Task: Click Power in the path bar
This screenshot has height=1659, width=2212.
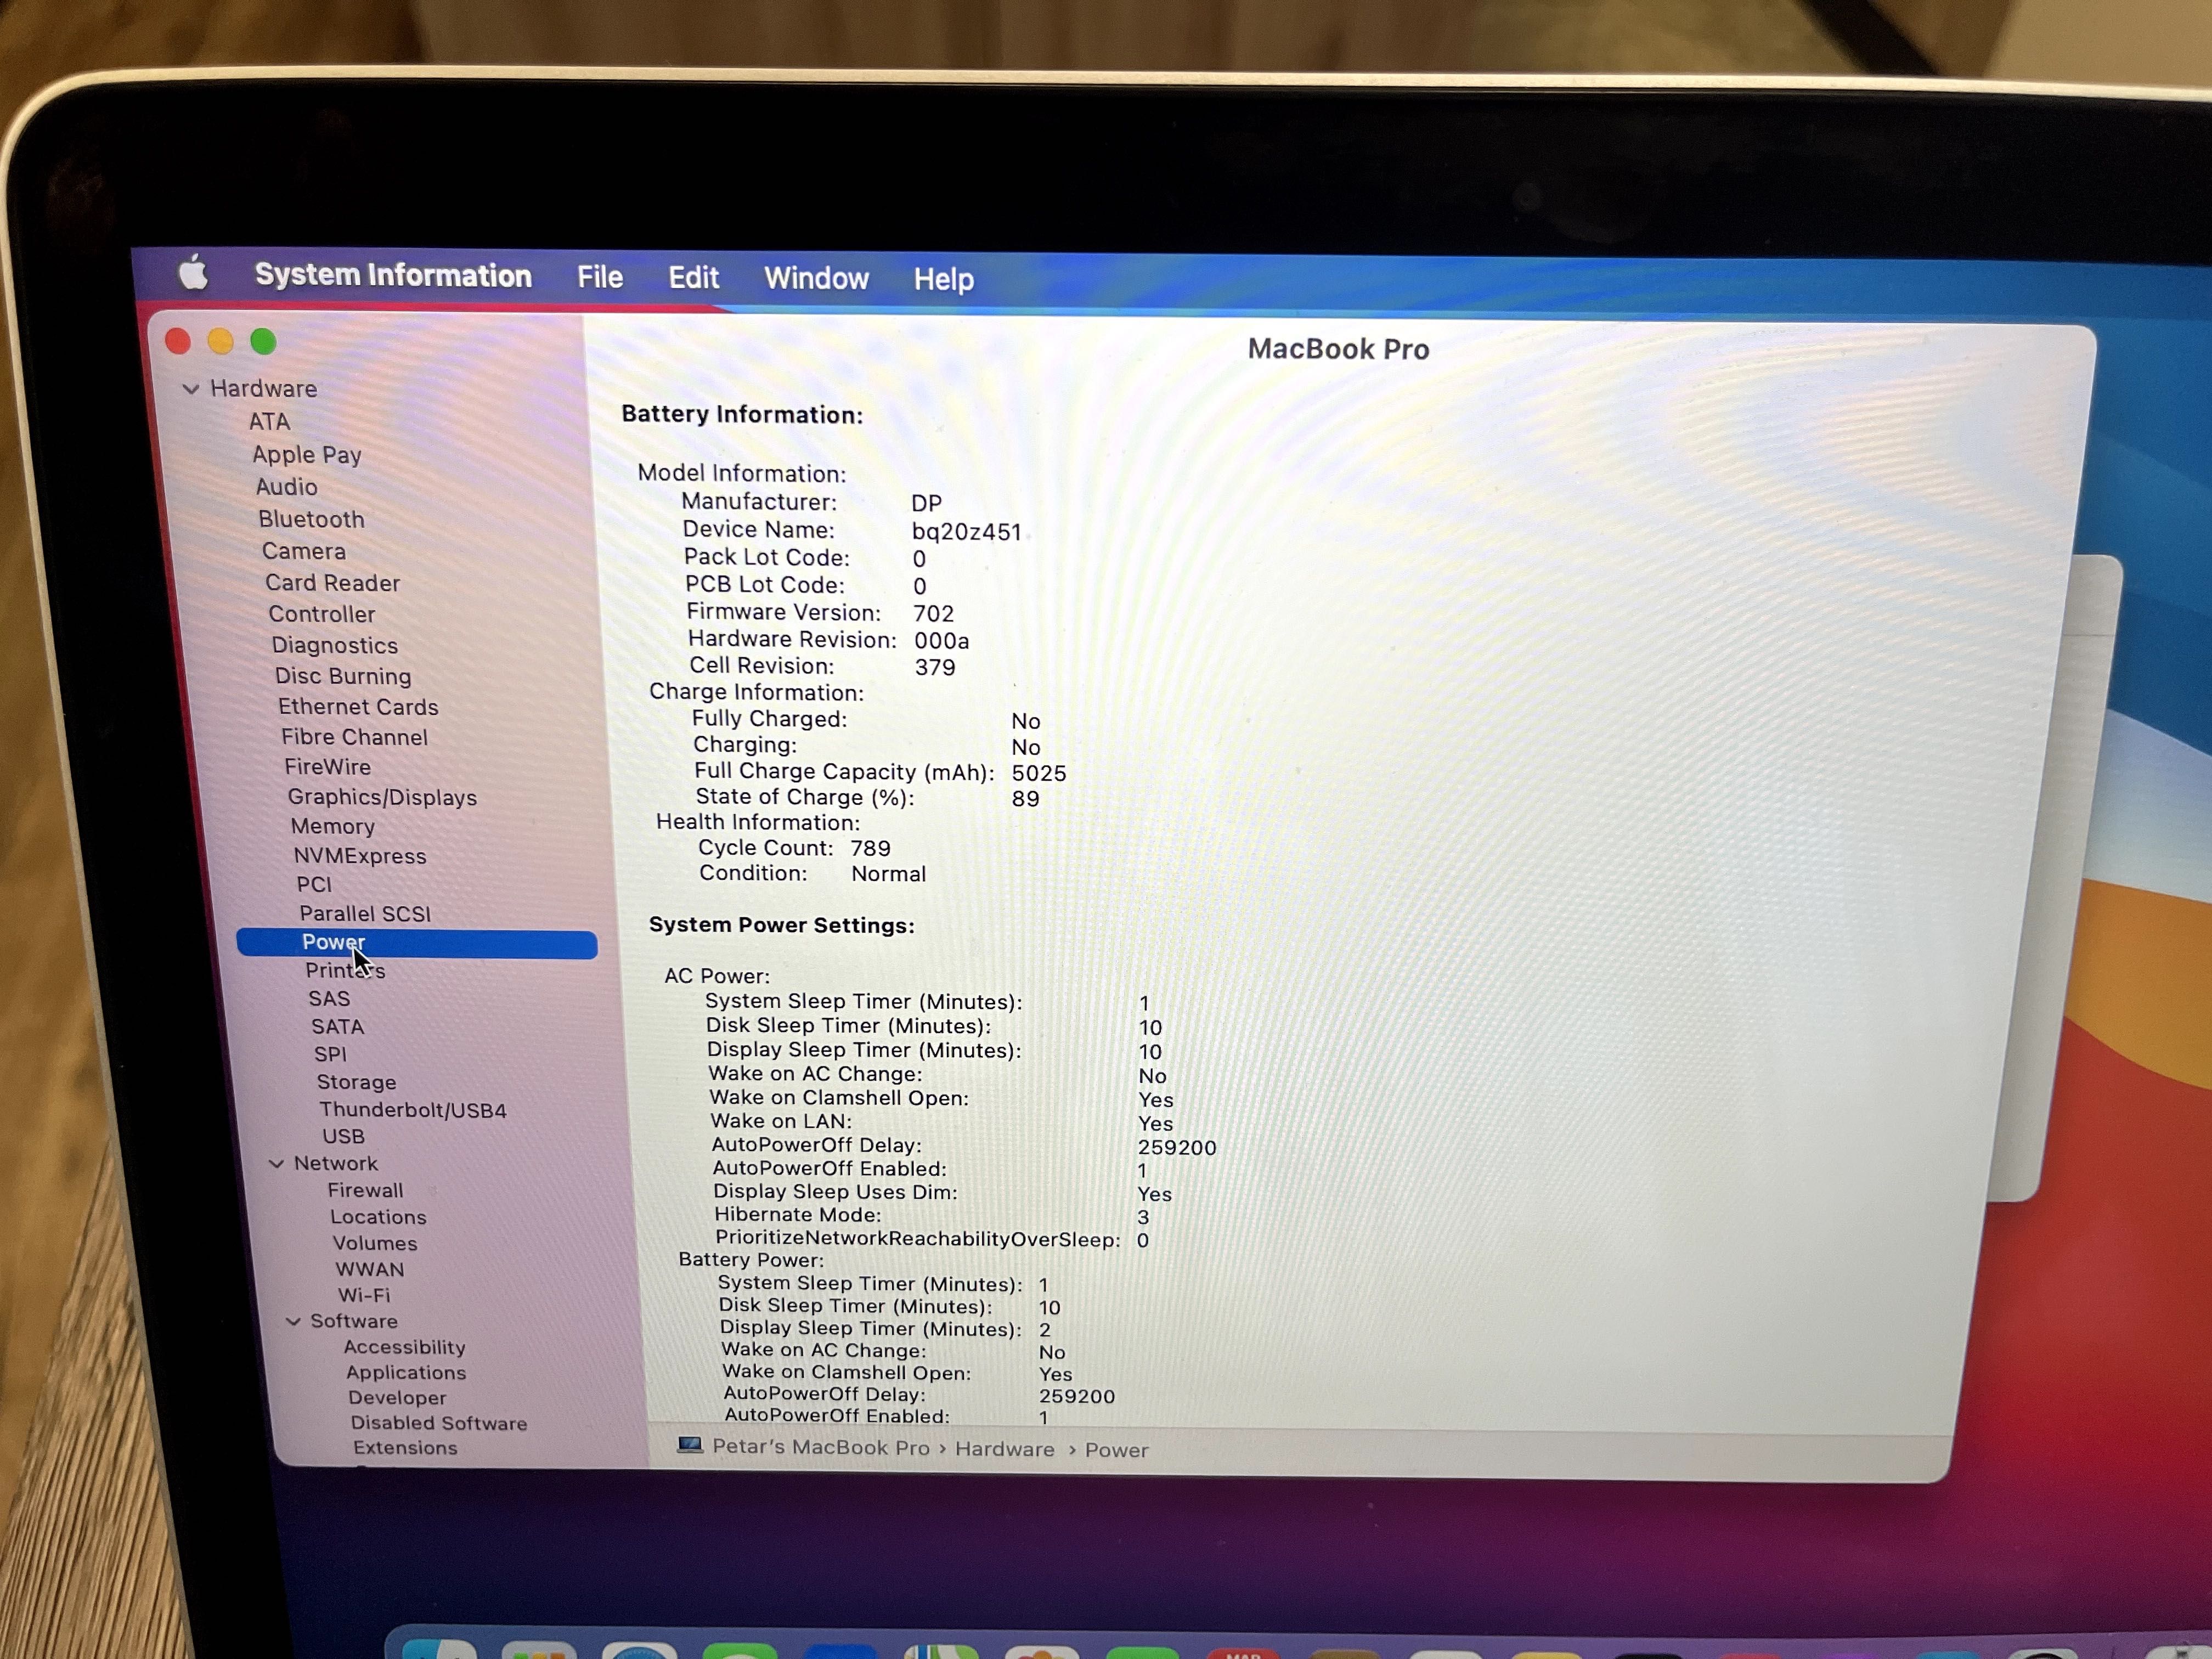Action: [x=1116, y=1450]
